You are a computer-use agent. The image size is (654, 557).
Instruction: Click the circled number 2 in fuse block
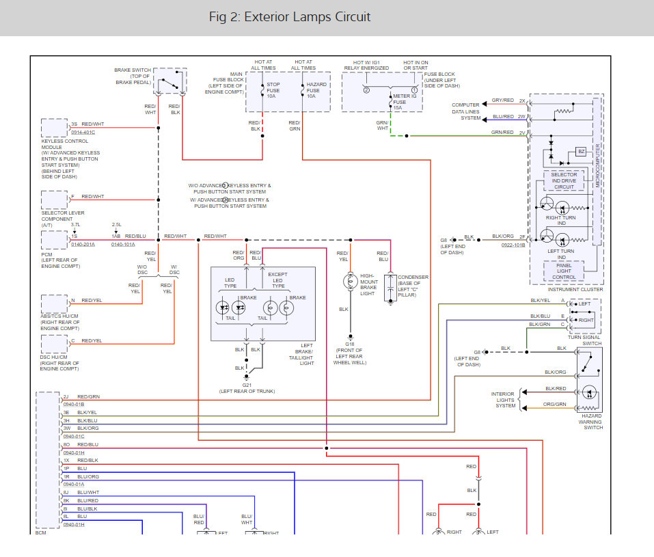point(366,90)
